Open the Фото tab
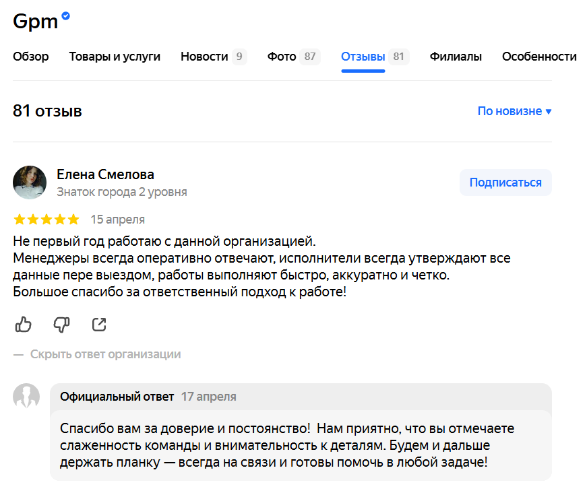This screenshot has width=587, height=497. pos(282,57)
